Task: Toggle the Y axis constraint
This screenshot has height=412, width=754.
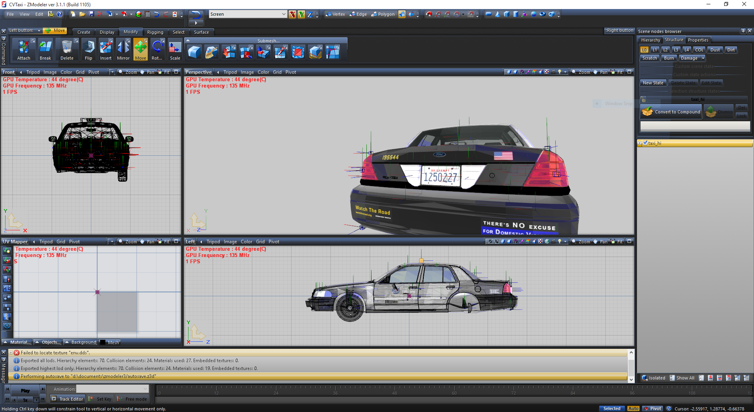Action: coord(301,15)
